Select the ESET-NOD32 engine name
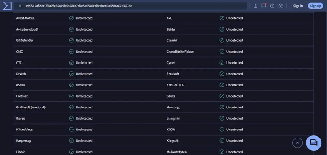 tap(175, 85)
